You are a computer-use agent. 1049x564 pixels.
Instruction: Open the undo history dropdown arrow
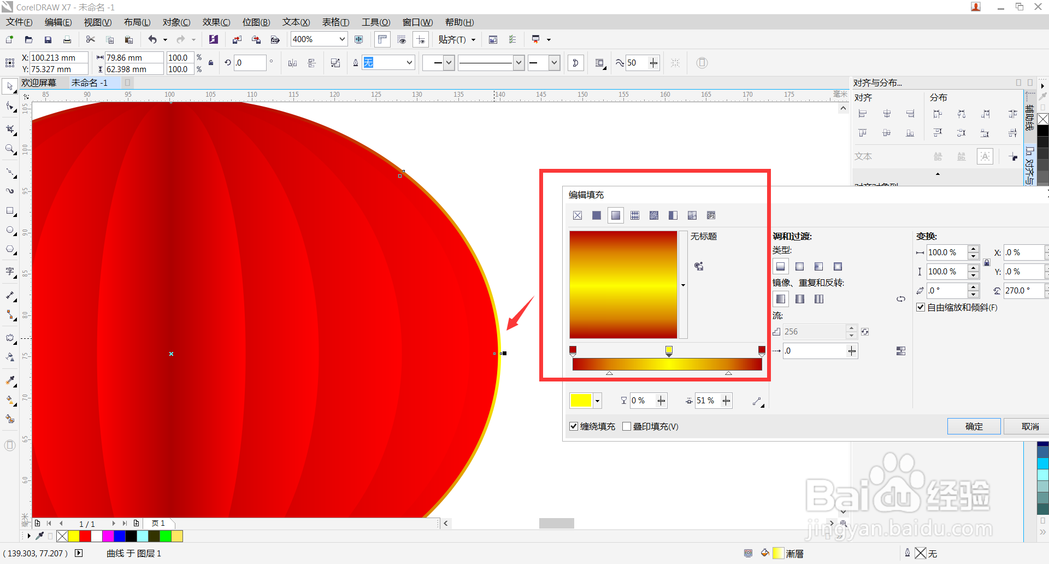pos(165,39)
